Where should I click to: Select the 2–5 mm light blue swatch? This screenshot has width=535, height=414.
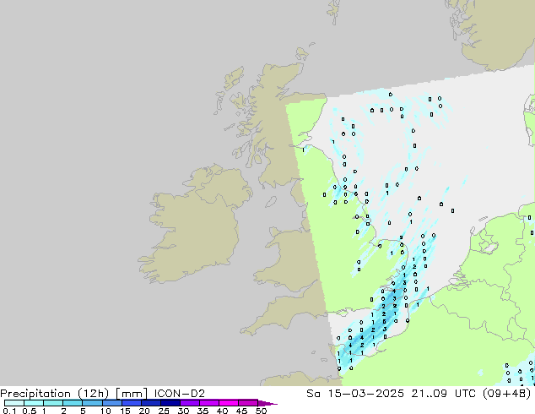click(73, 403)
